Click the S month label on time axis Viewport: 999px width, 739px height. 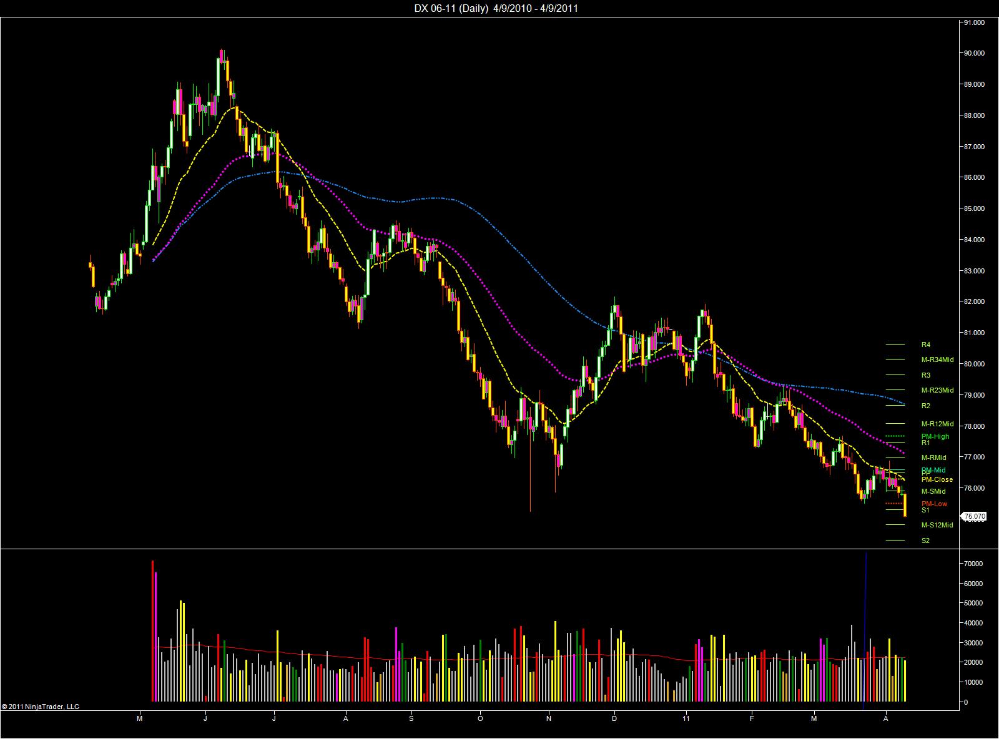[x=411, y=718]
